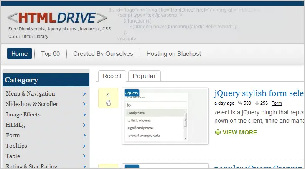Switch to the Recent tab
Screen dimensions: 305x169
point(112,76)
